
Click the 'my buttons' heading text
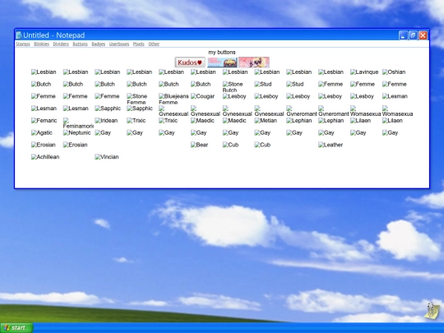coord(222,53)
